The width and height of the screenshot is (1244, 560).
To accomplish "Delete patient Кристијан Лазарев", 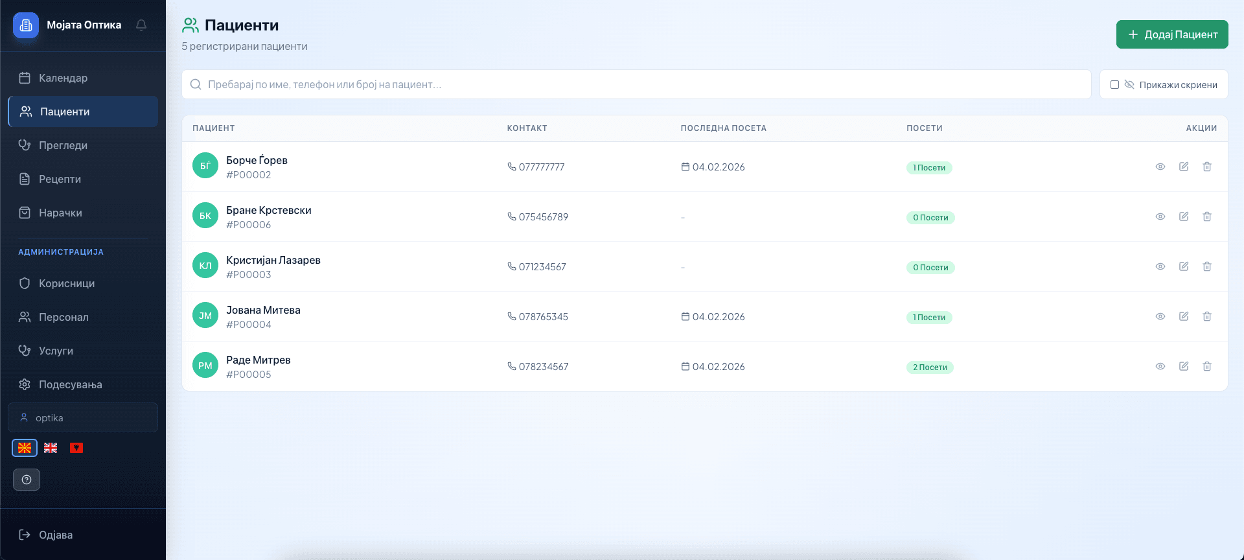I will pos(1206,266).
